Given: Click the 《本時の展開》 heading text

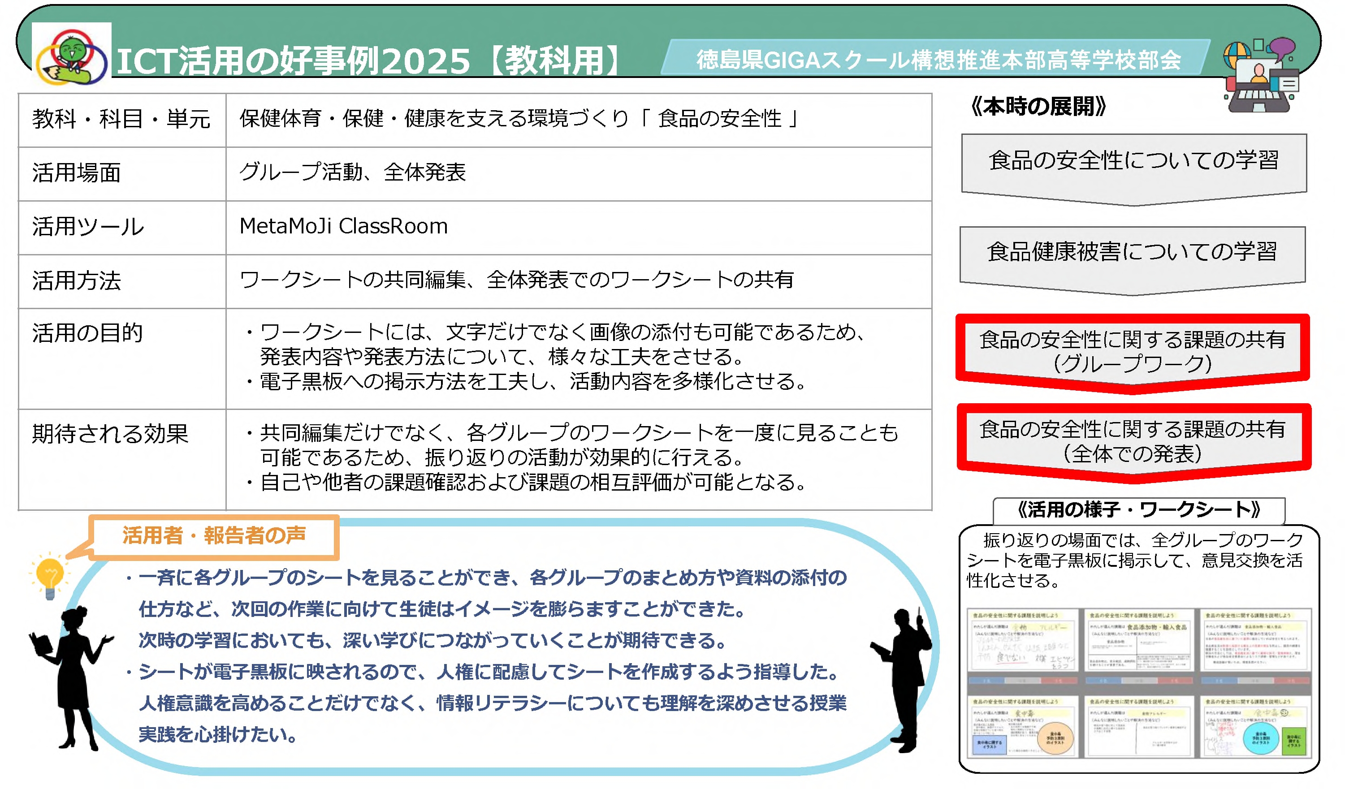Looking at the screenshot, I should click(x=1038, y=107).
